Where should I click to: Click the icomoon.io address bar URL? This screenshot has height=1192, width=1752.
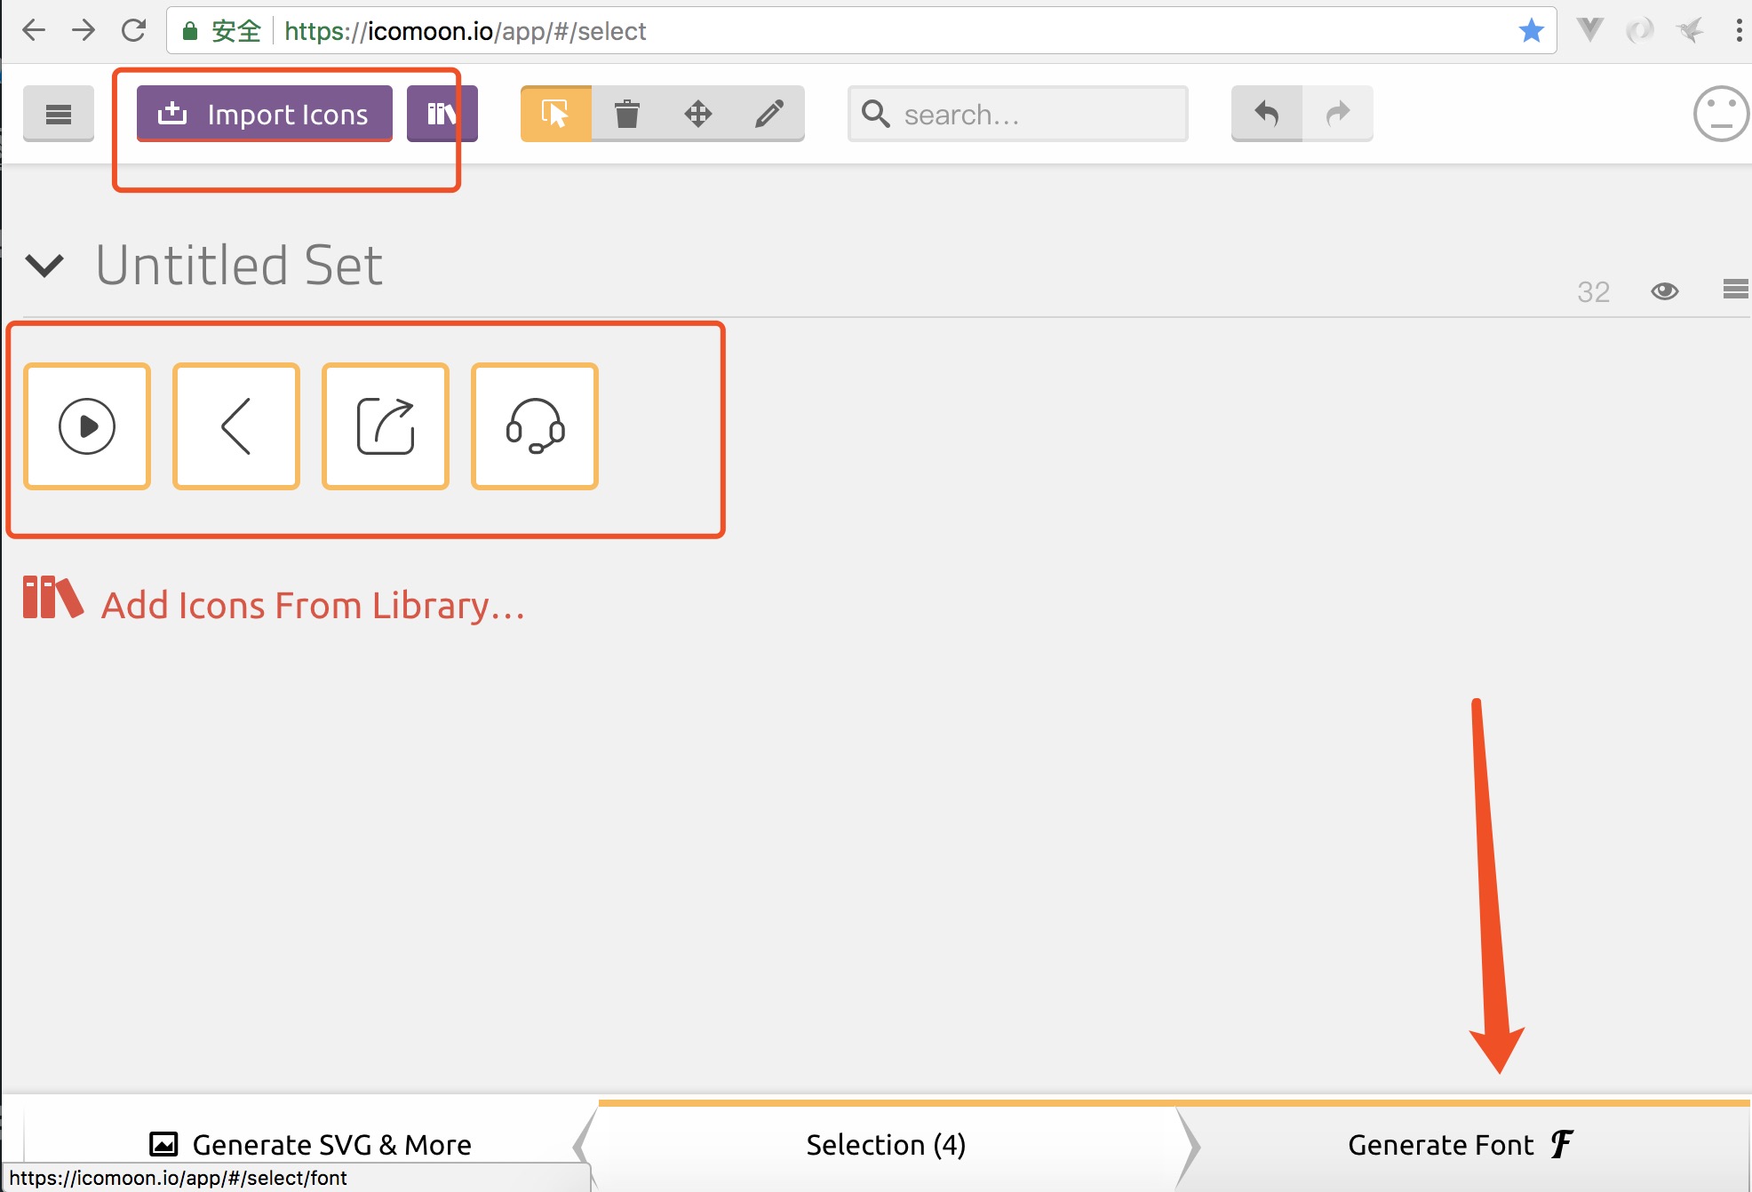coord(466,31)
